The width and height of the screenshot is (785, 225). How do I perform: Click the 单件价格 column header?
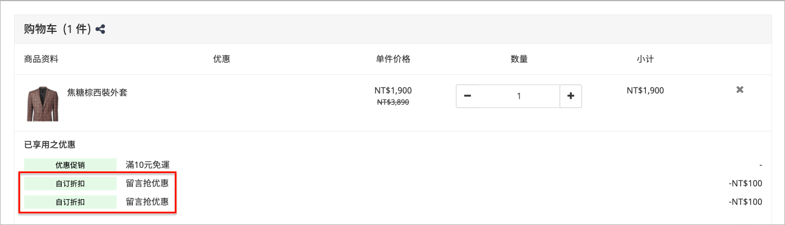pyautogui.click(x=393, y=59)
